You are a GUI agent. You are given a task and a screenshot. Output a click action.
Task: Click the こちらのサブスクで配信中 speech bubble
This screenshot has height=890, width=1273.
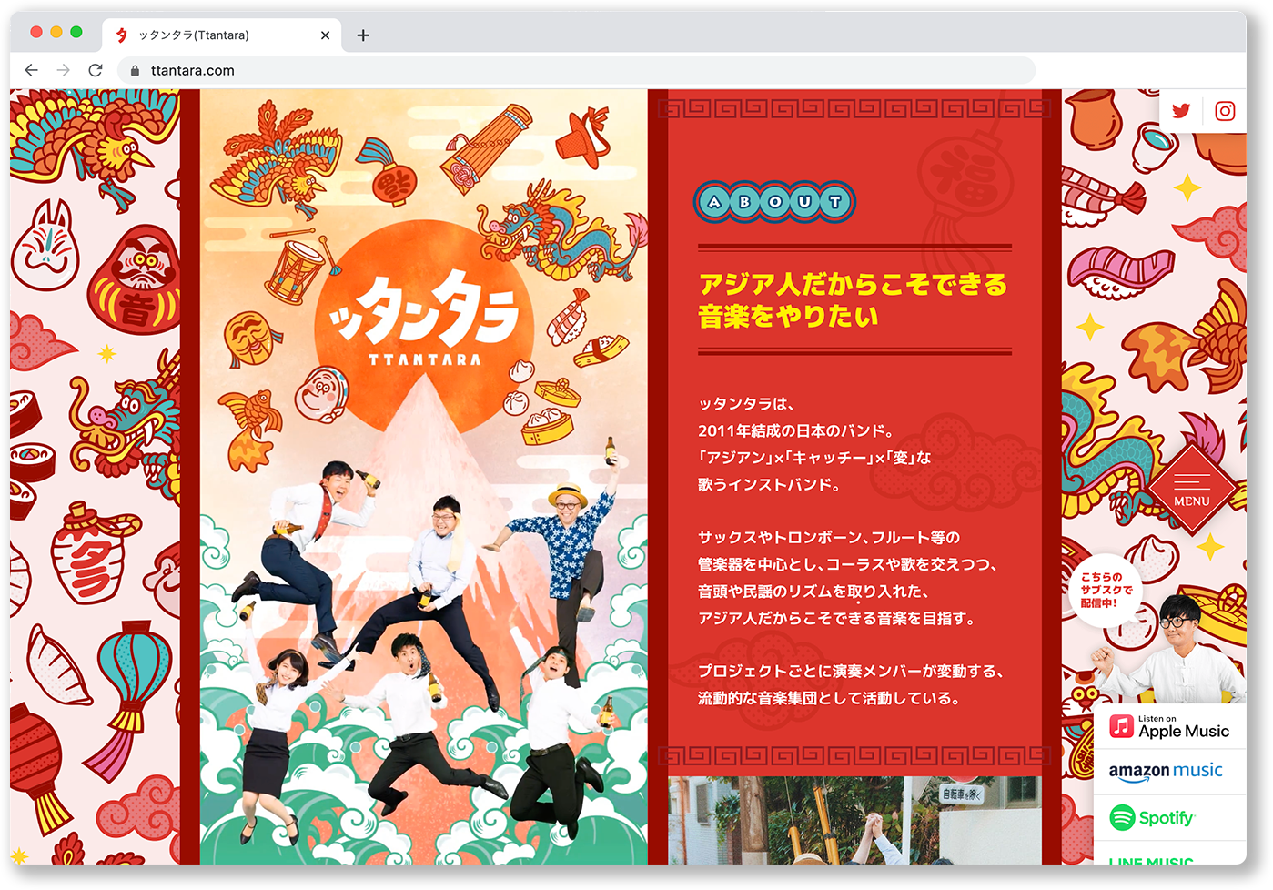coord(1106,590)
